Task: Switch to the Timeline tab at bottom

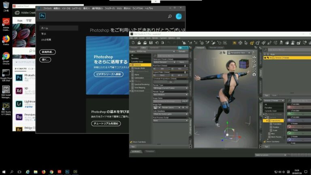Action: point(150,152)
